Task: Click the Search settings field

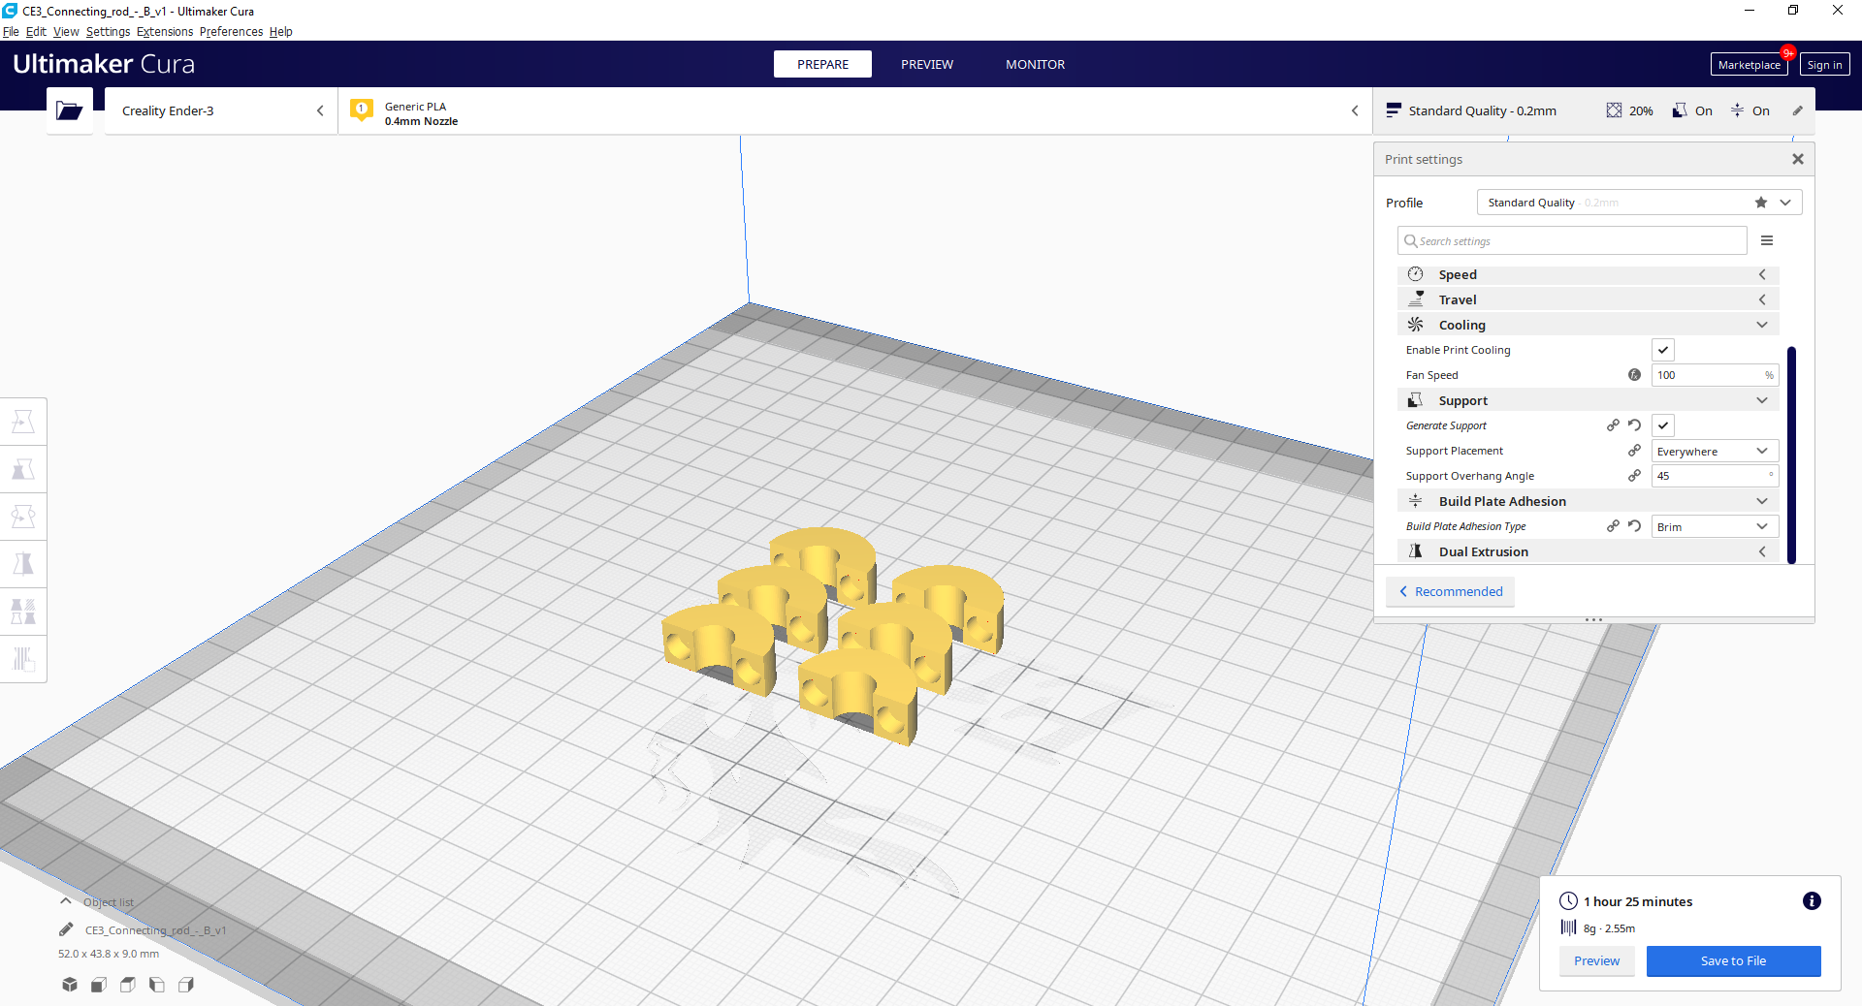Action: coord(1572,240)
